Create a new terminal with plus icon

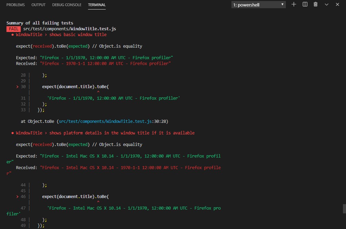[x=294, y=4]
